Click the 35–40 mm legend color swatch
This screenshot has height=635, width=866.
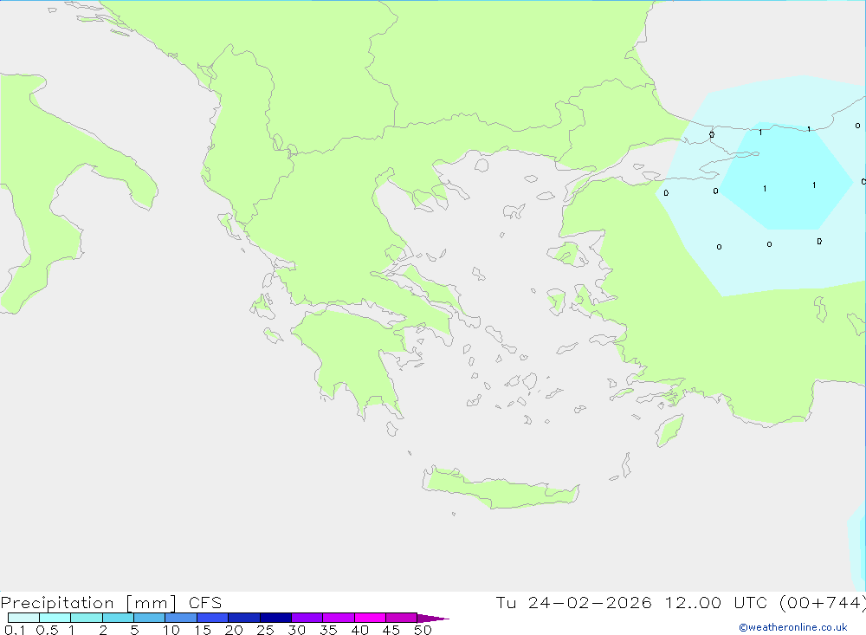pyautogui.click(x=339, y=618)
